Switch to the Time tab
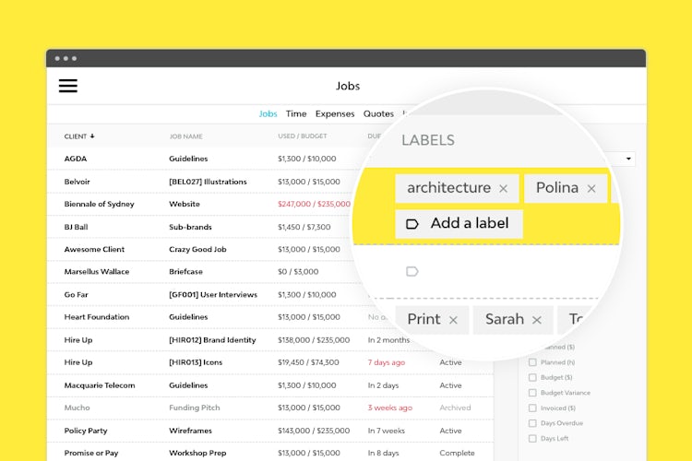This screenshot has width=692, height=461. (296, 113)
